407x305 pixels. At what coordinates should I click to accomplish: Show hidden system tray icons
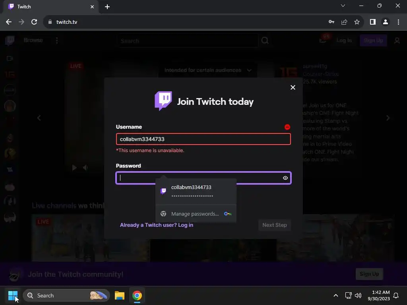click(335, 295)
